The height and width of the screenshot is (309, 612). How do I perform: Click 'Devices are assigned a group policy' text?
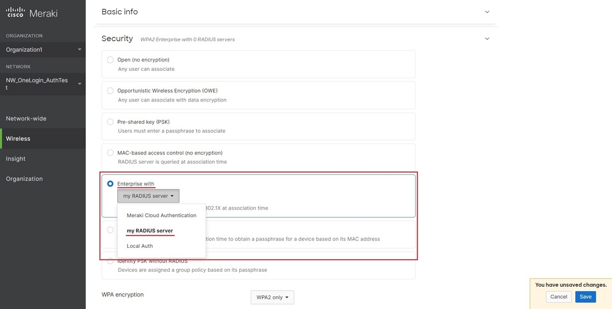point(192,270)
